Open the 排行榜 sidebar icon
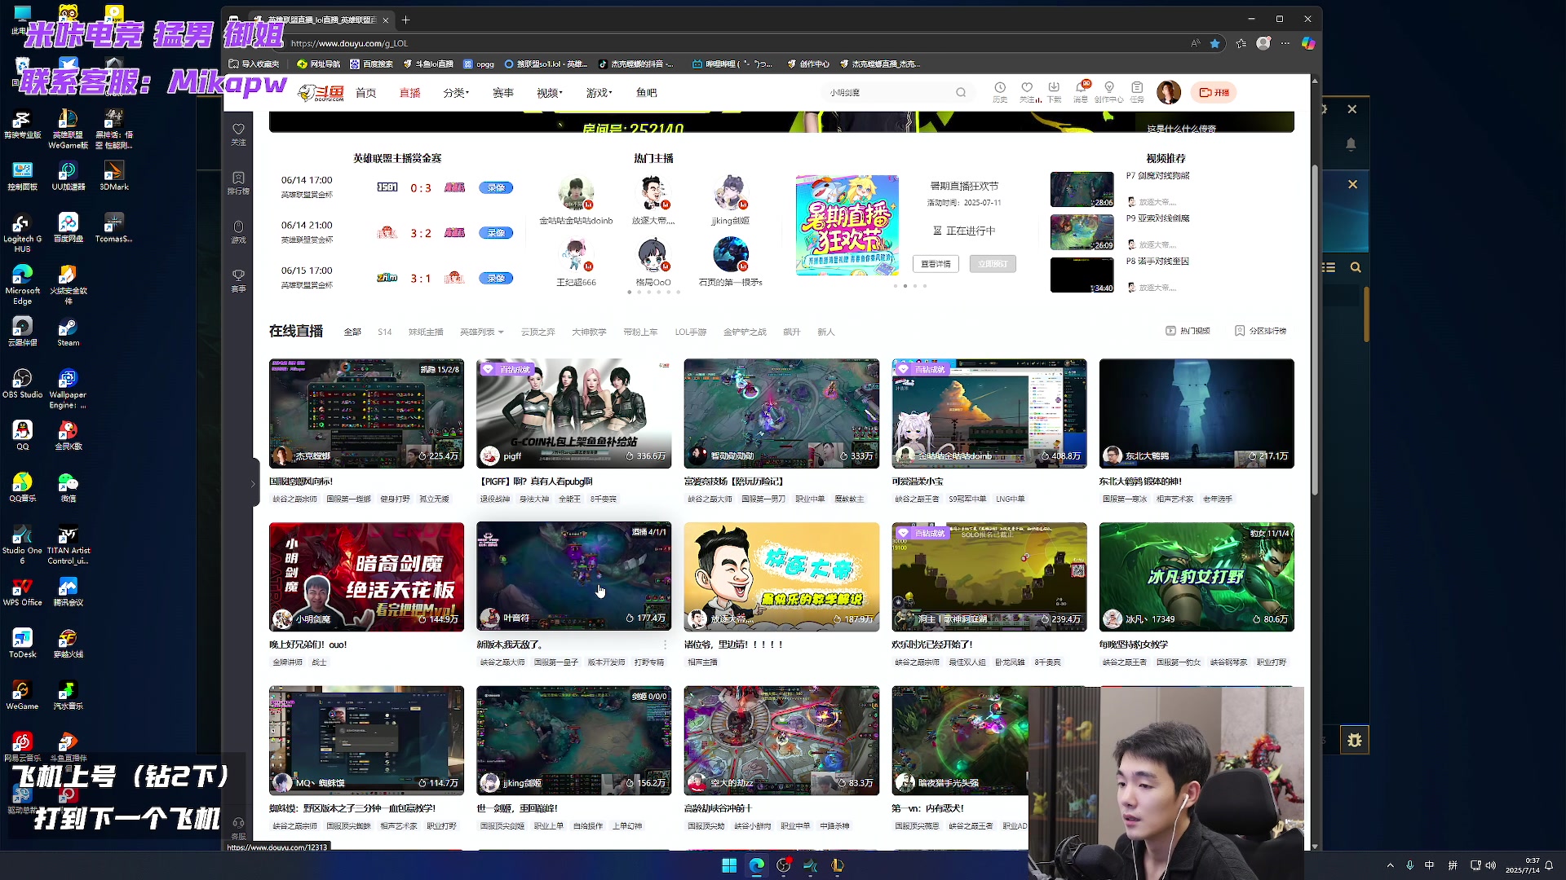1566x880 pixels. [238, 183]
